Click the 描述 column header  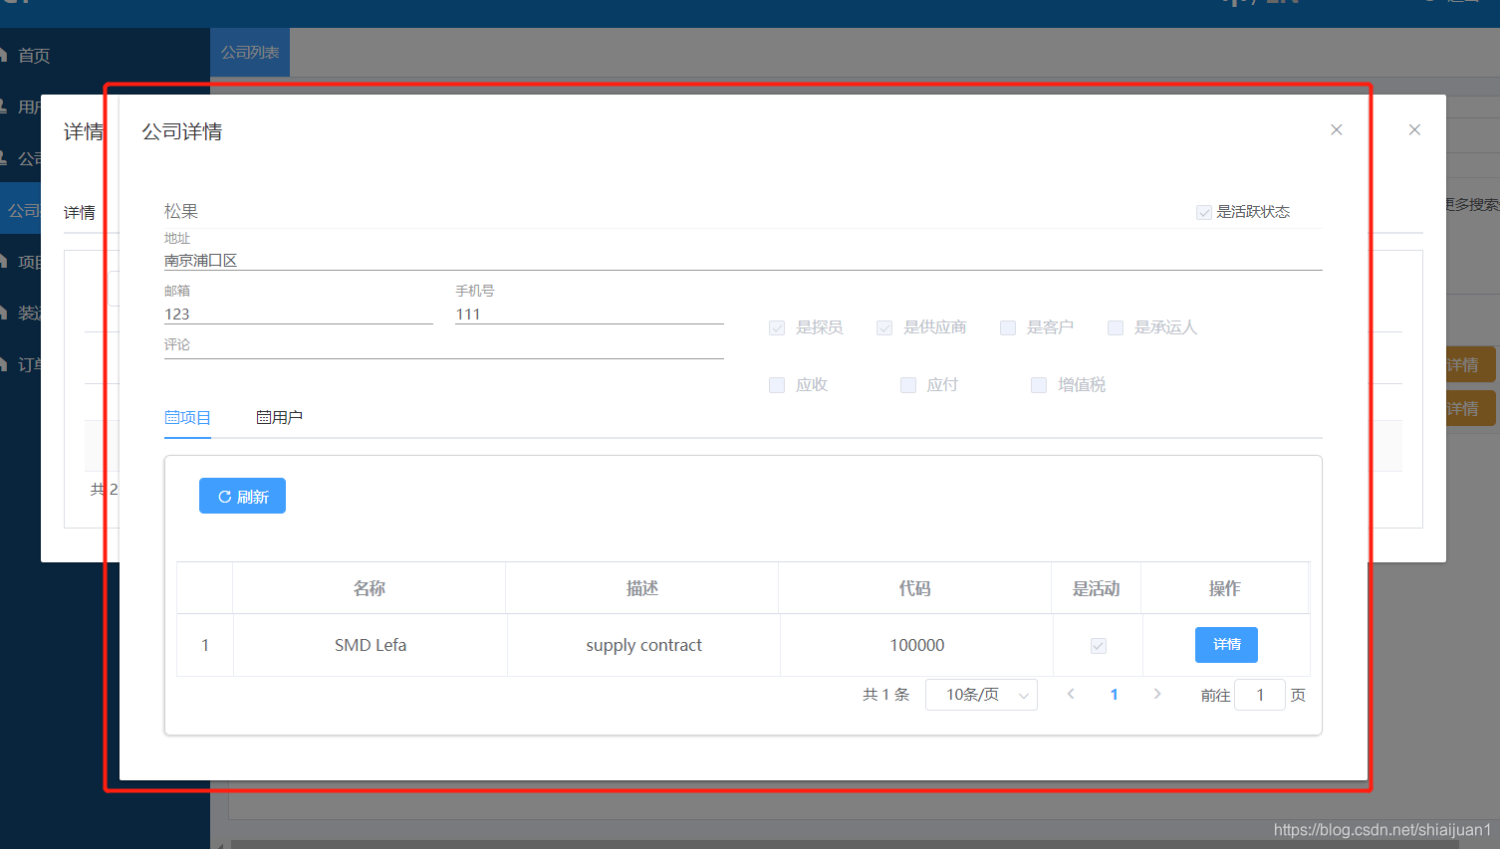[x=642, y=588]
